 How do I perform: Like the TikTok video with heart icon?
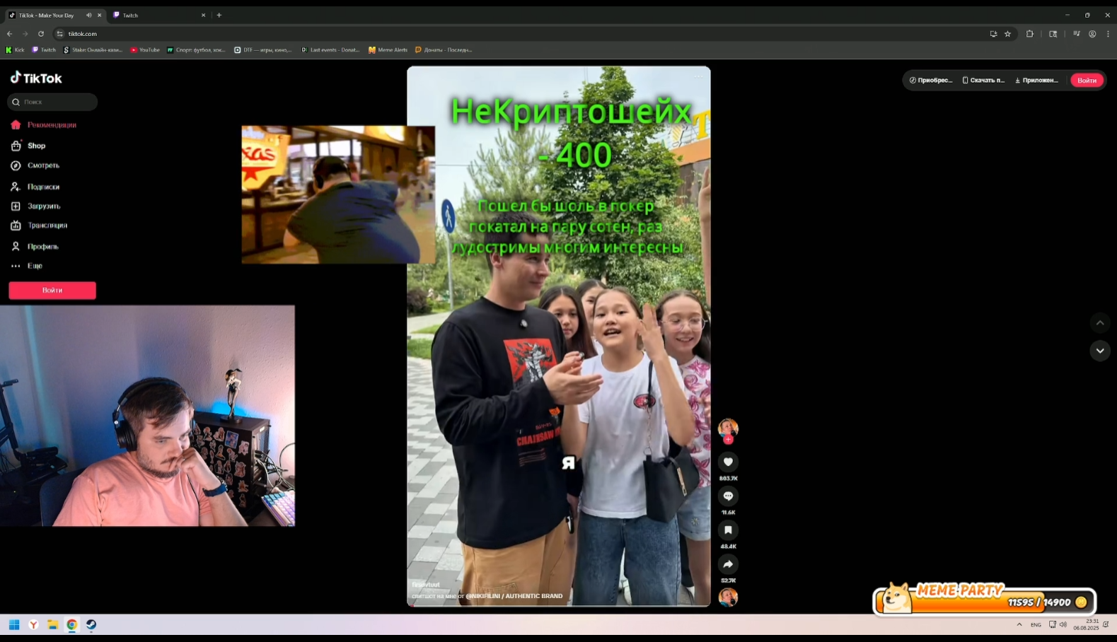pyautogui.click(x=728, y=462)
